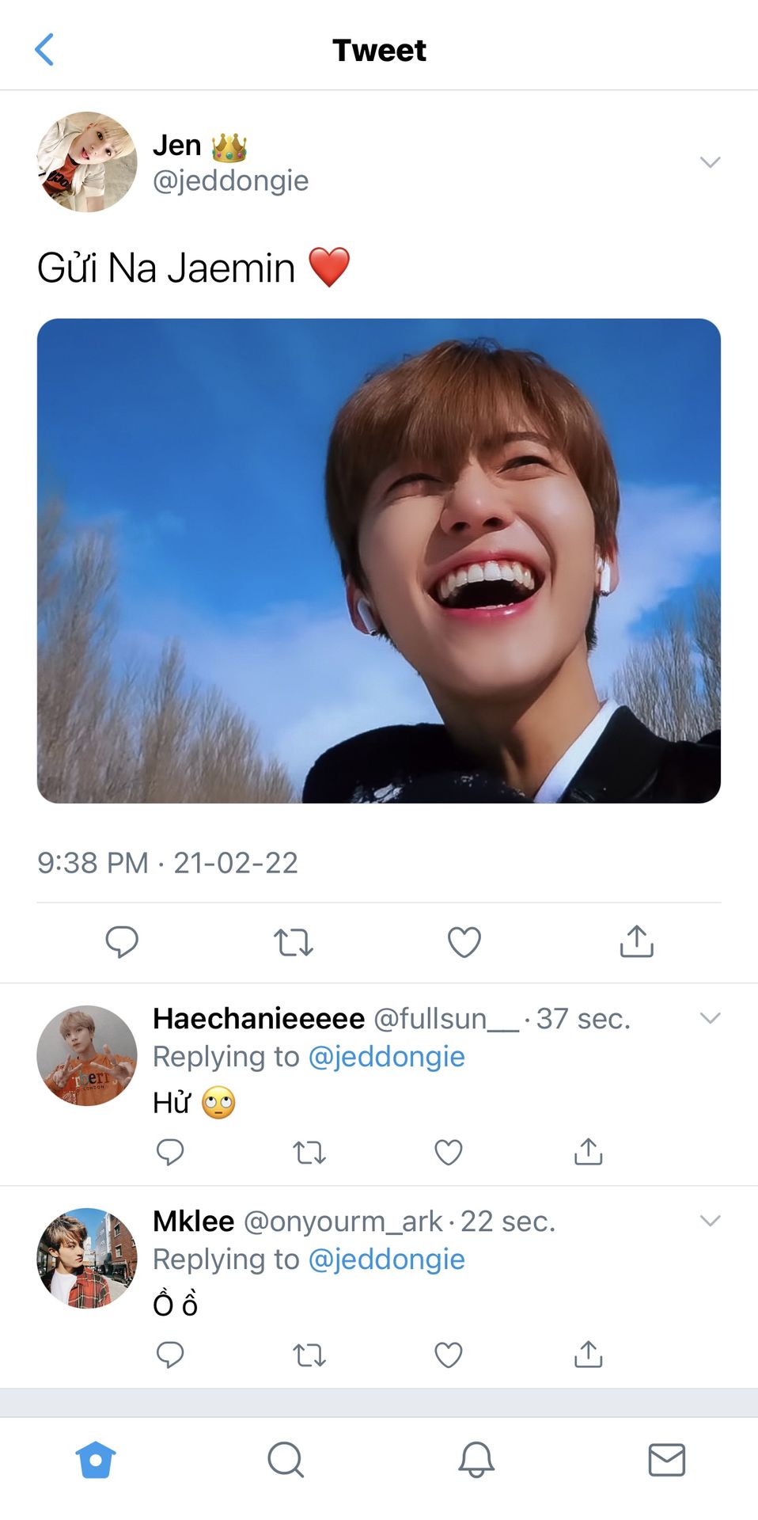Go back using the blue arrow
758x1520 pixels.
coord(45,50)
